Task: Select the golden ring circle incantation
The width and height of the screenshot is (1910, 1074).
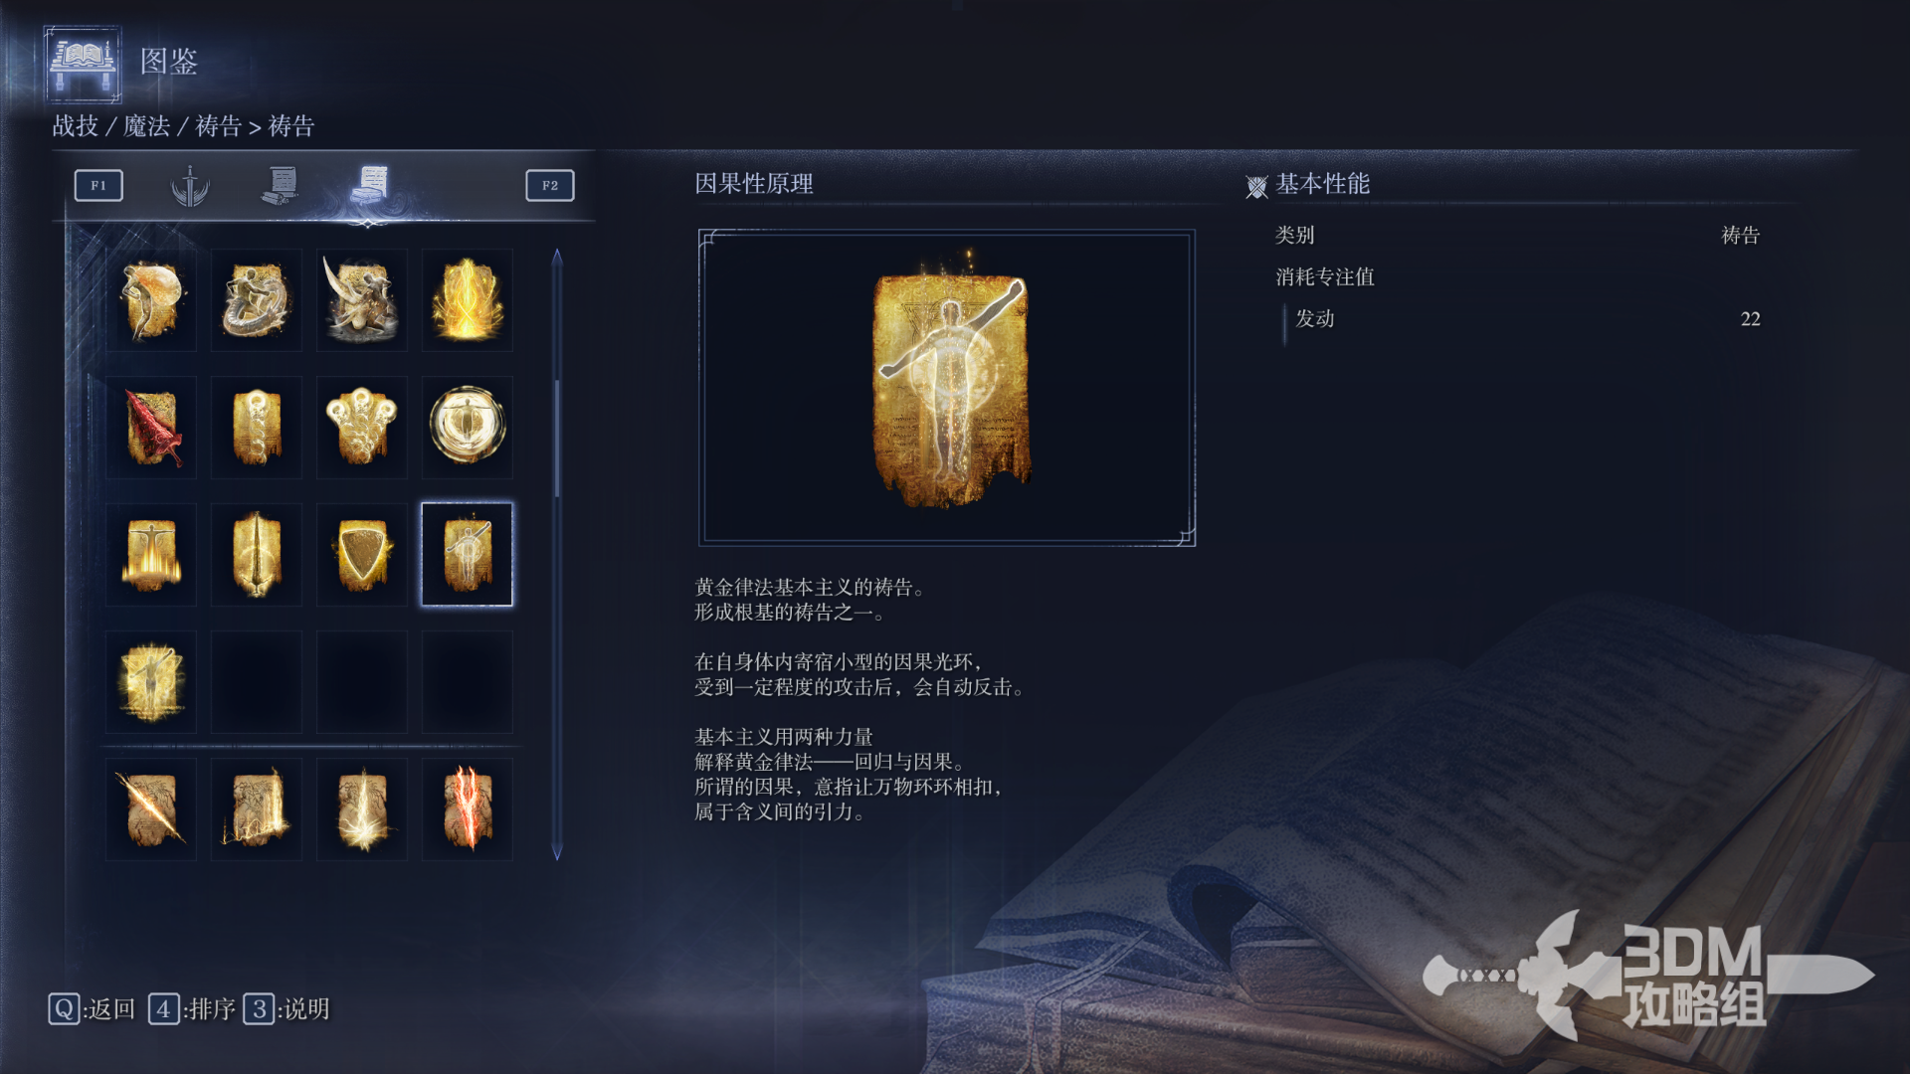Action: click(x=468, y=427)
